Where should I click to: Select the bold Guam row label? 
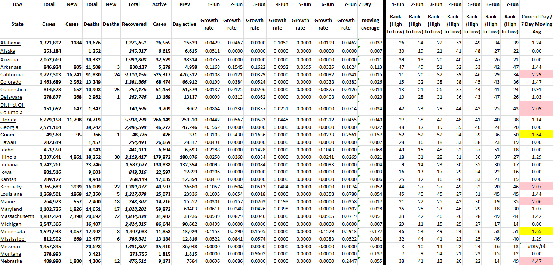coord(7,135)
